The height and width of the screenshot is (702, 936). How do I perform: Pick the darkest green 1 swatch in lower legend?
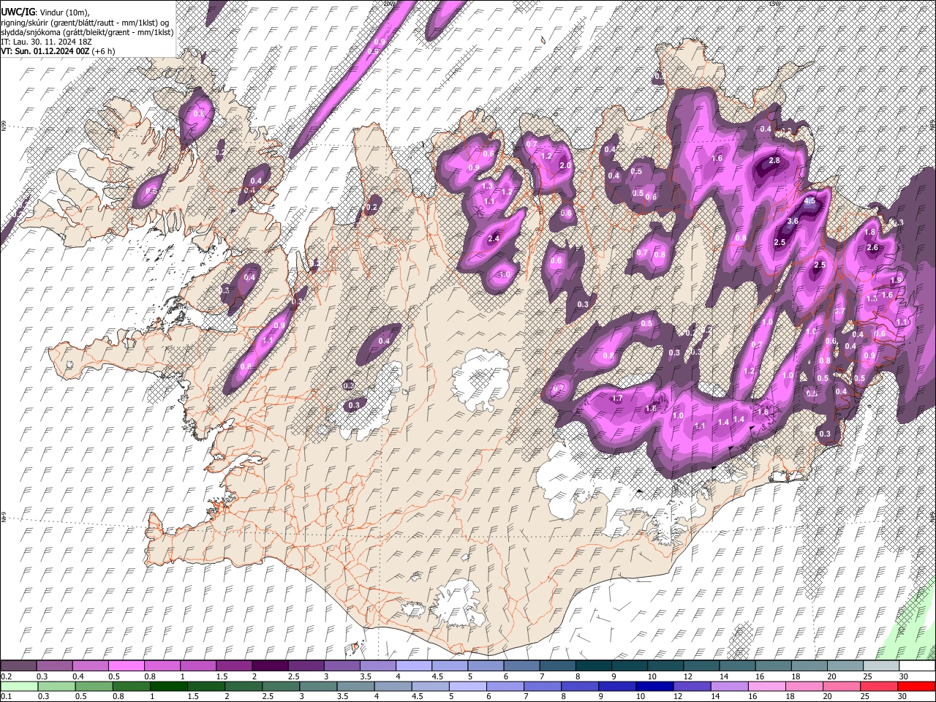point(169,686)
